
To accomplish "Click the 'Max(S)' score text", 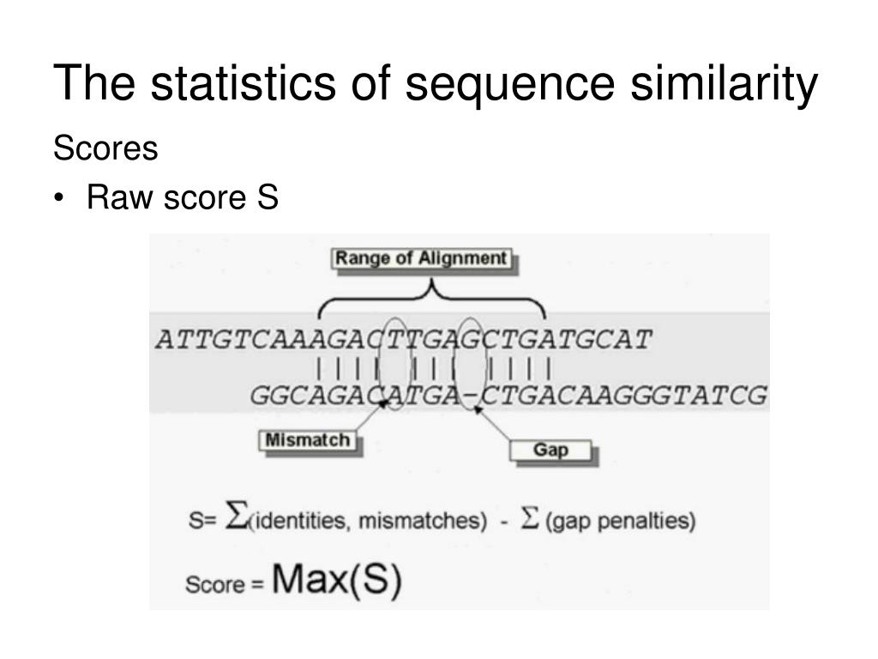I will click(336, 579).
